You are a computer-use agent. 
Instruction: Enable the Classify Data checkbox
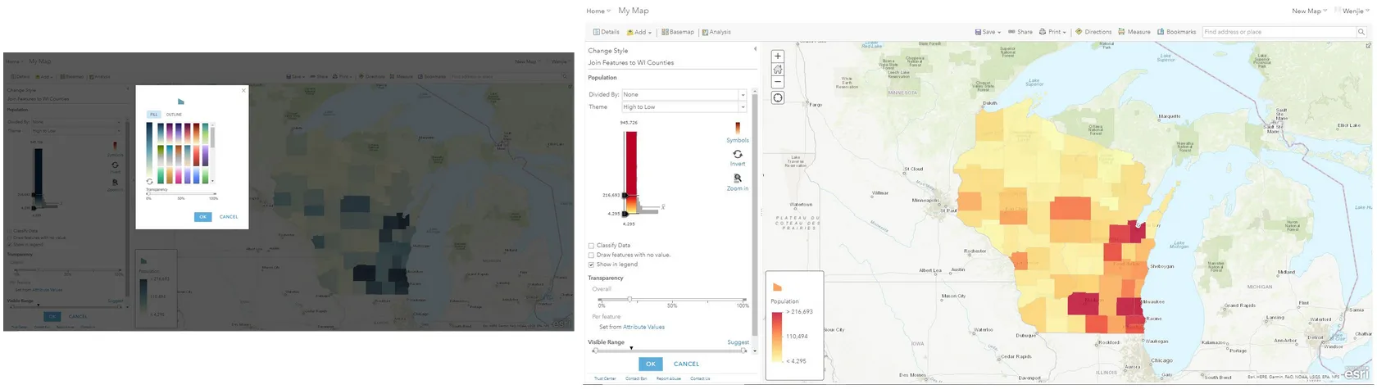coord(591,246)
